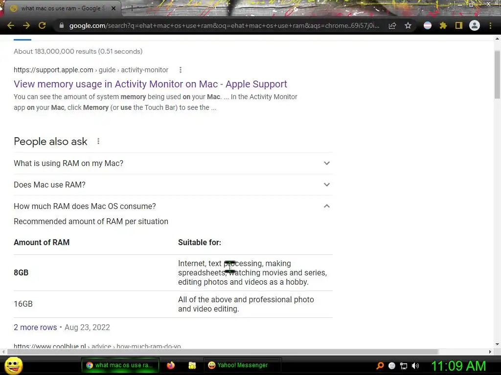The height and width of the screenshot is (375, 501).
Task: Open the coolblue.nl source link
Action: [97, 346]
